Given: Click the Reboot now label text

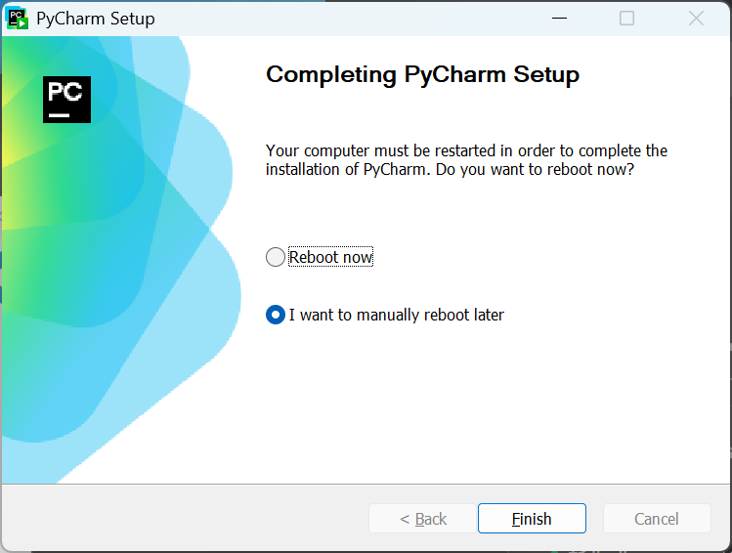Looking at the screenshot, I should 330,257.
